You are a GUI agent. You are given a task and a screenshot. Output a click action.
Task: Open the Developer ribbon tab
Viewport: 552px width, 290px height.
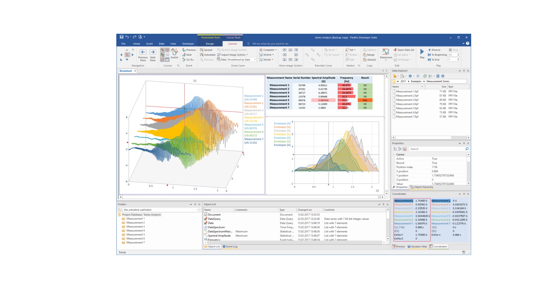pos(188,44)
